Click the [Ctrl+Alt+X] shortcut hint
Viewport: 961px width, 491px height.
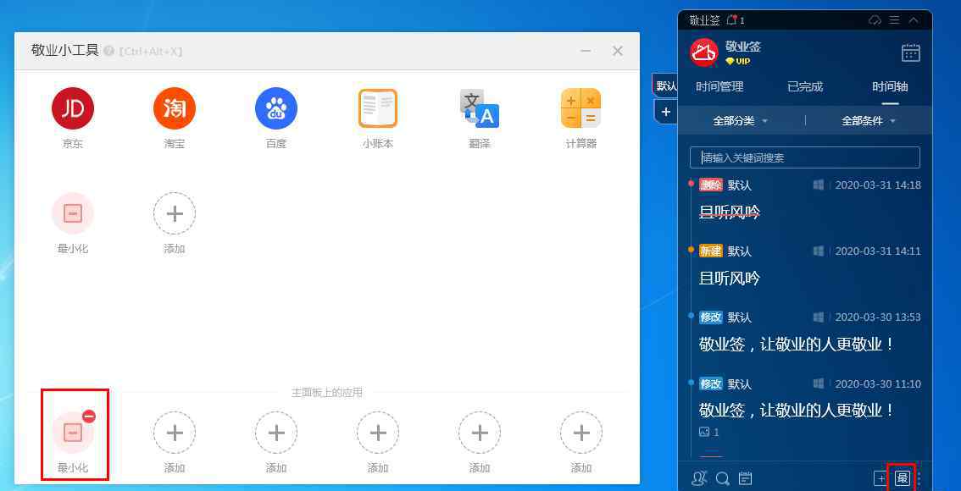pos(150,52)
